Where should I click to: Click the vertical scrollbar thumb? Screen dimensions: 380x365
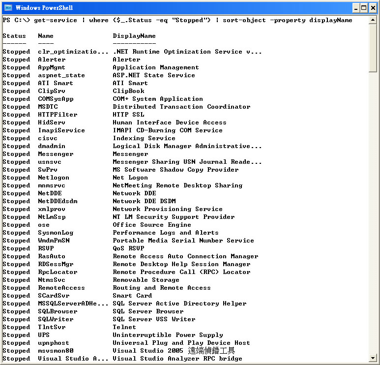373,49
